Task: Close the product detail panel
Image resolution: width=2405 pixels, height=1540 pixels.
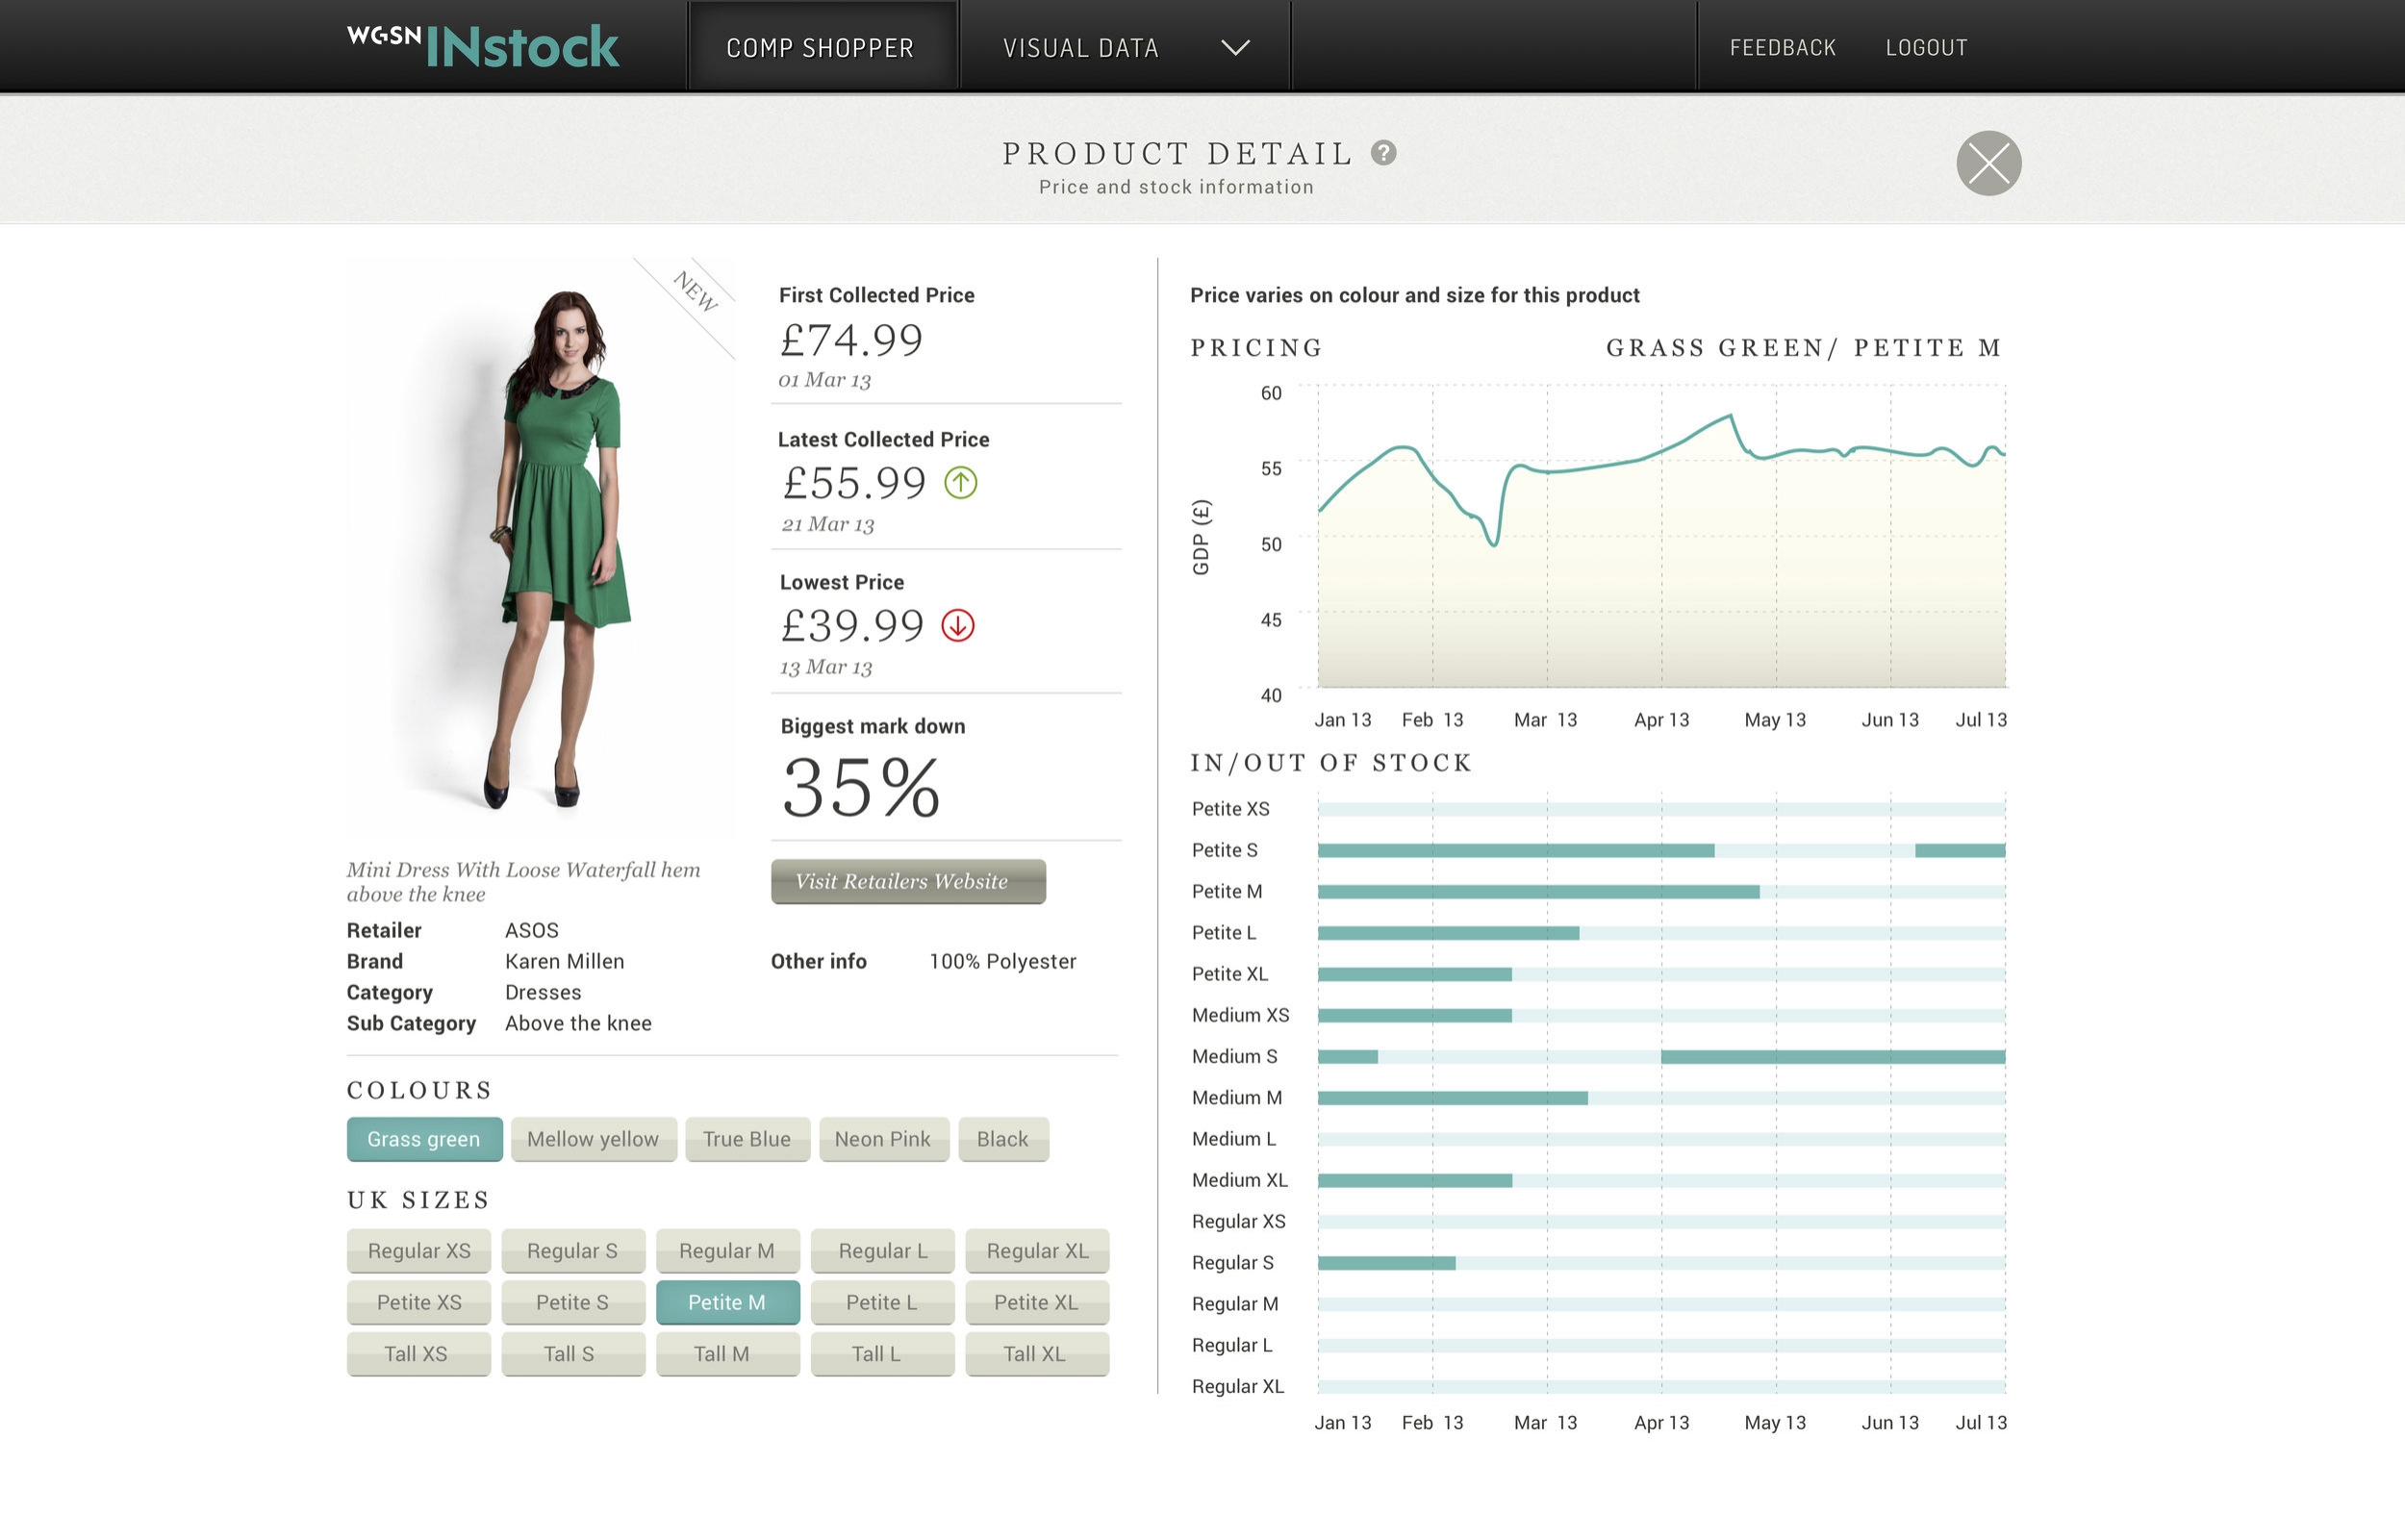Action: pos(1988,163)
